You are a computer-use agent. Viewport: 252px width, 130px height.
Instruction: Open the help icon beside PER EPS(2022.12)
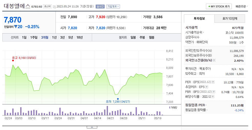click(x=213, y=82)
